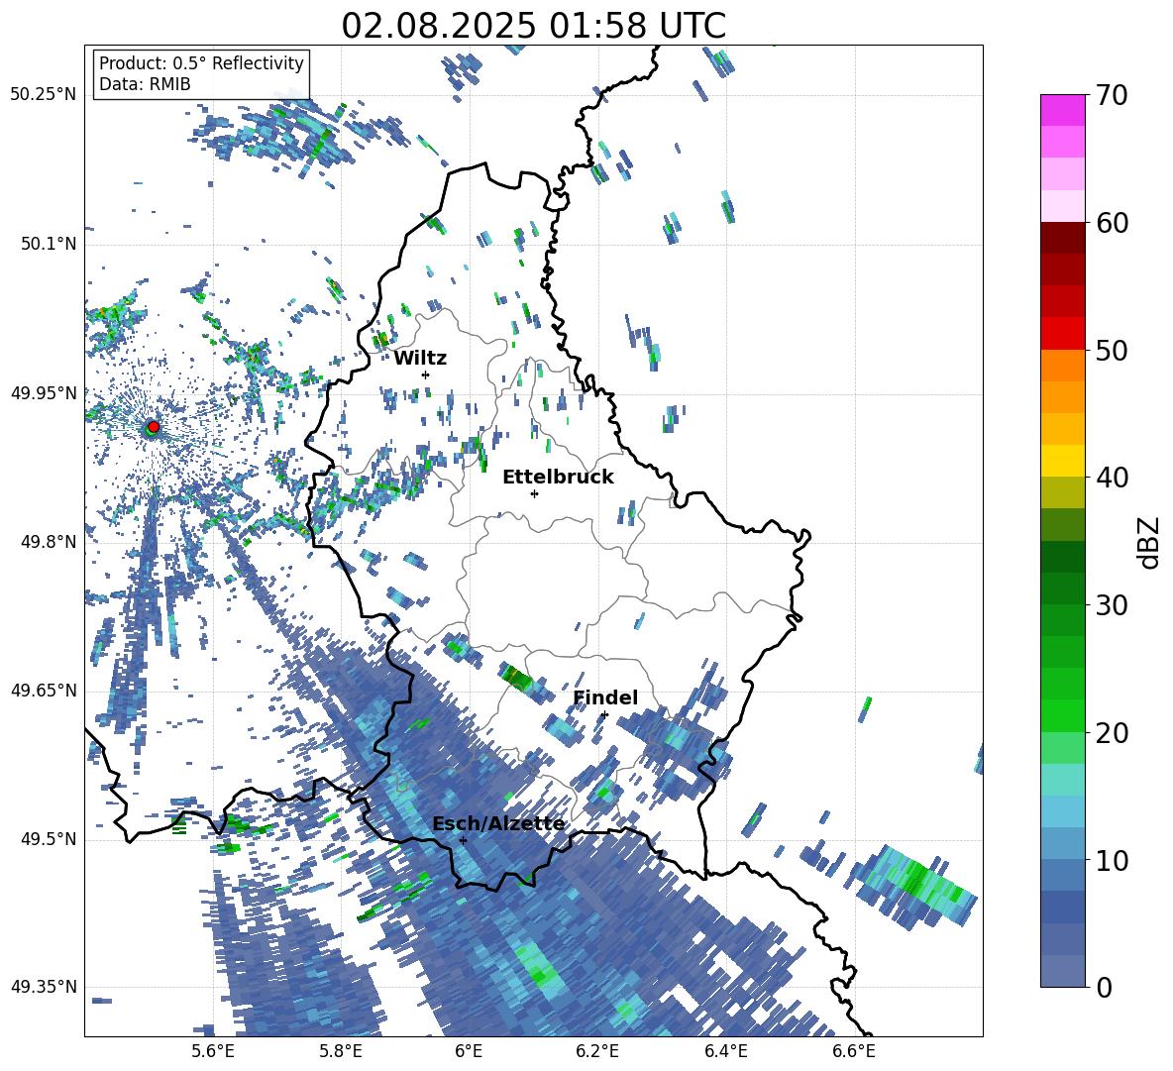Click the dark maroon colorbar segment below 60
The height and width of the screenshot is (1071, 1173).
[1062, 238]
